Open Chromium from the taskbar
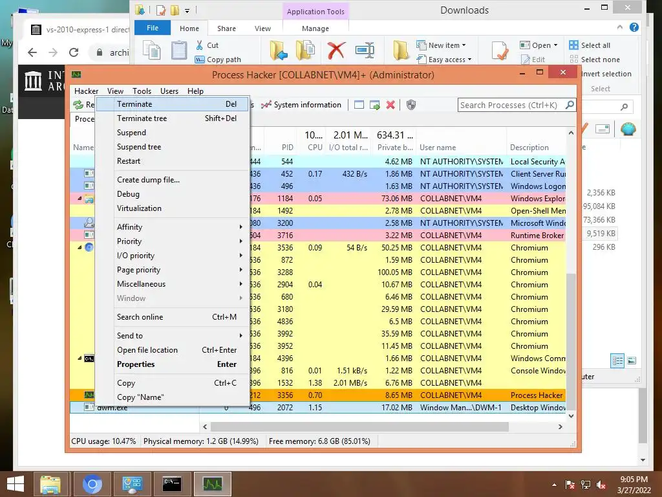The height and width of the screenshot is (497, 662). pyautogui.click(x=92, y=484)
